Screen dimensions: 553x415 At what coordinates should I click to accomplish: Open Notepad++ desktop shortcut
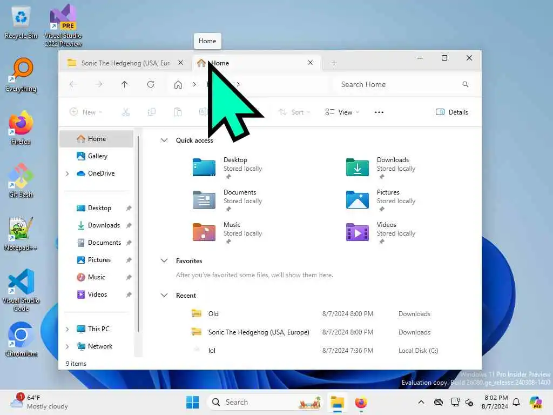click(x=21, y=233)
